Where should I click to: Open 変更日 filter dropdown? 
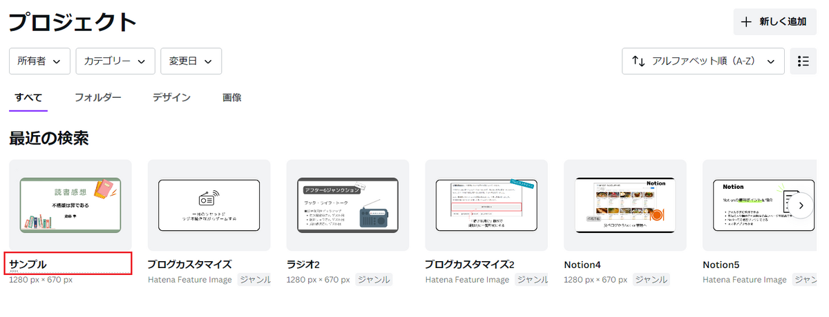[191, 61]
